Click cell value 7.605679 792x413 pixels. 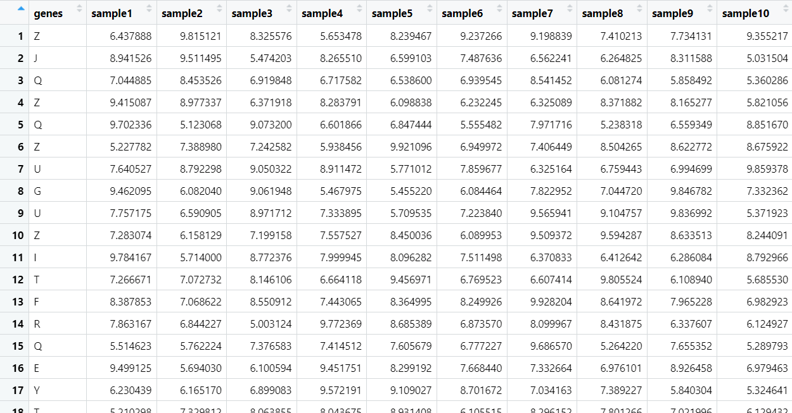[x=411, y=346]
